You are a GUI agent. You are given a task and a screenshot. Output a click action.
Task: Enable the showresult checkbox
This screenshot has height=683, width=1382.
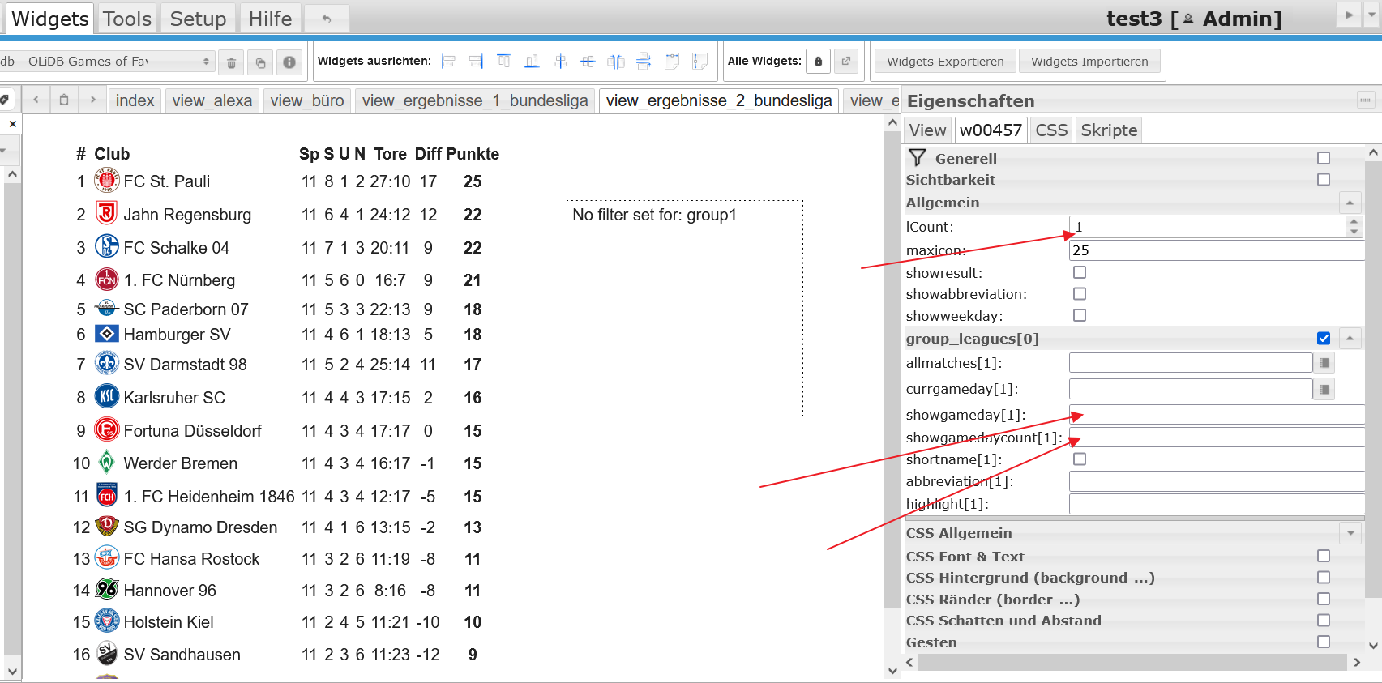pyautogui.click(x=1080, y=273)
